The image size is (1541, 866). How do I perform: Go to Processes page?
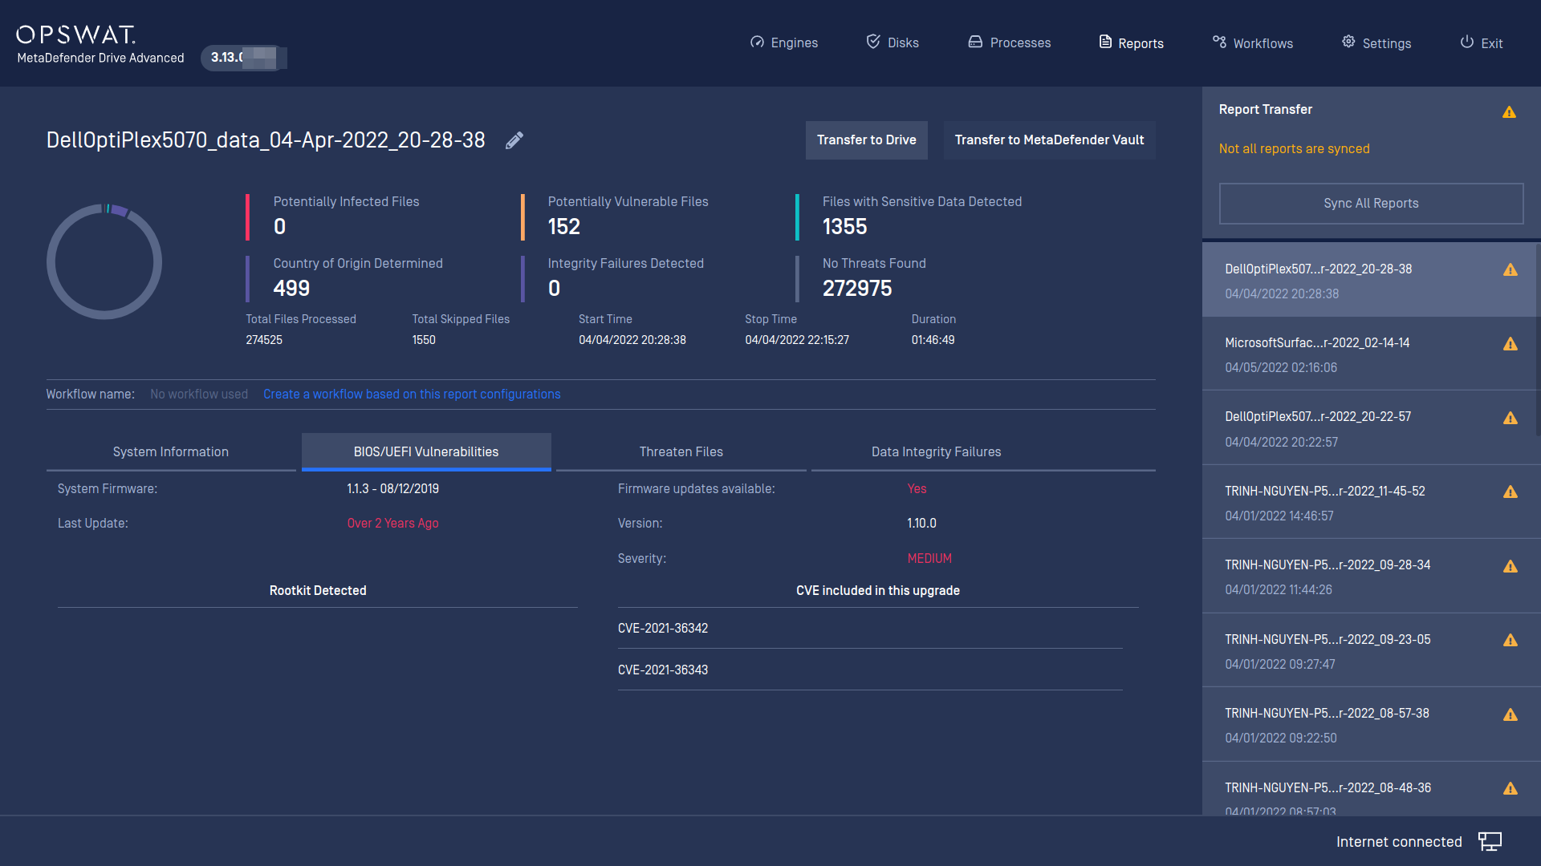coord(1009,42)
